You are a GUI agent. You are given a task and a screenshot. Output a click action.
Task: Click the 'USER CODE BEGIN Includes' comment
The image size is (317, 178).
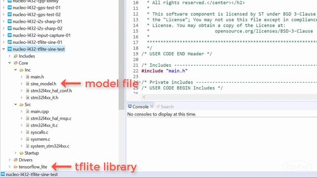[x=182, y=88]
